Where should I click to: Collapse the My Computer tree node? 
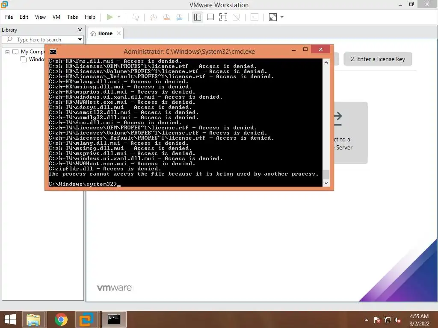click(x=8, y=52)
